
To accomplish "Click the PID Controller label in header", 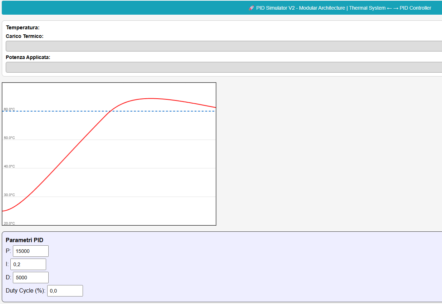I will click(x=415, y=8).
